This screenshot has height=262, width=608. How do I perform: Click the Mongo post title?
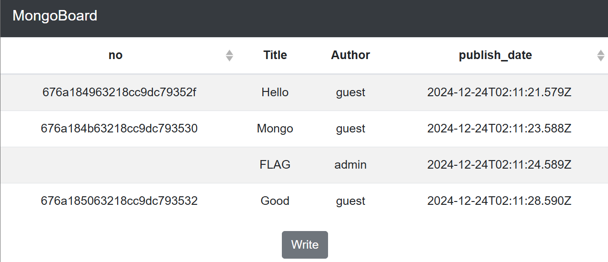[x=275, y=129]
